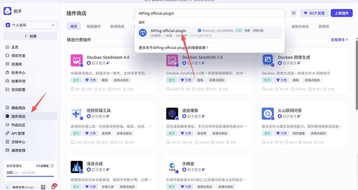This screenshot has width=358, height=190.
Task: Switch to 新闻阅读 tab
Action: point(117,26)
